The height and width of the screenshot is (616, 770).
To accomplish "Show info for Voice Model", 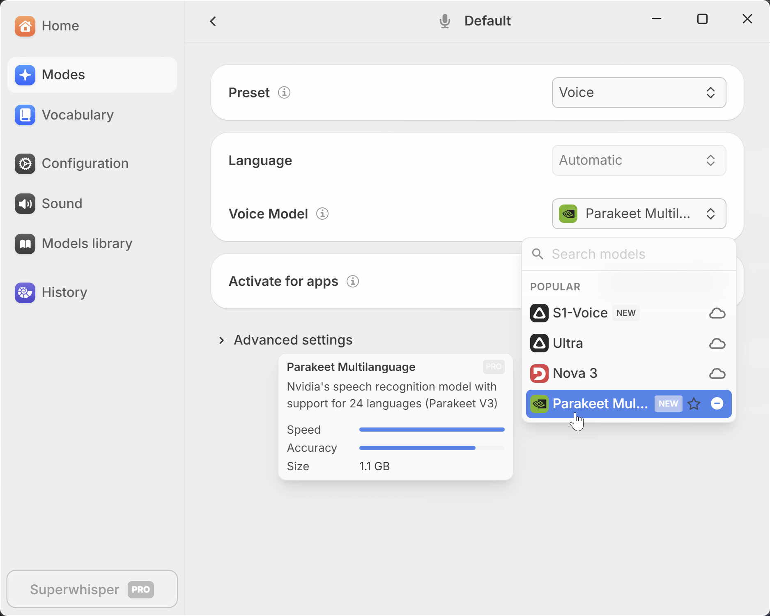I will coord(322,214).
